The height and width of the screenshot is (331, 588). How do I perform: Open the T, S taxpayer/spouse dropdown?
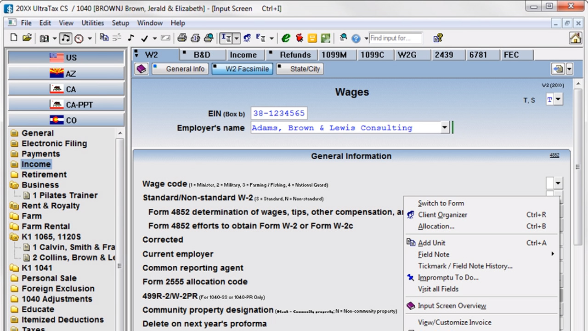tap(558, 100)
